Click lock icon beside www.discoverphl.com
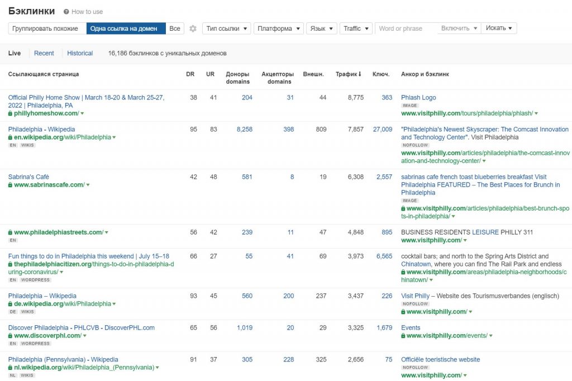Viewport: 572px width, 381px height. 10,335
